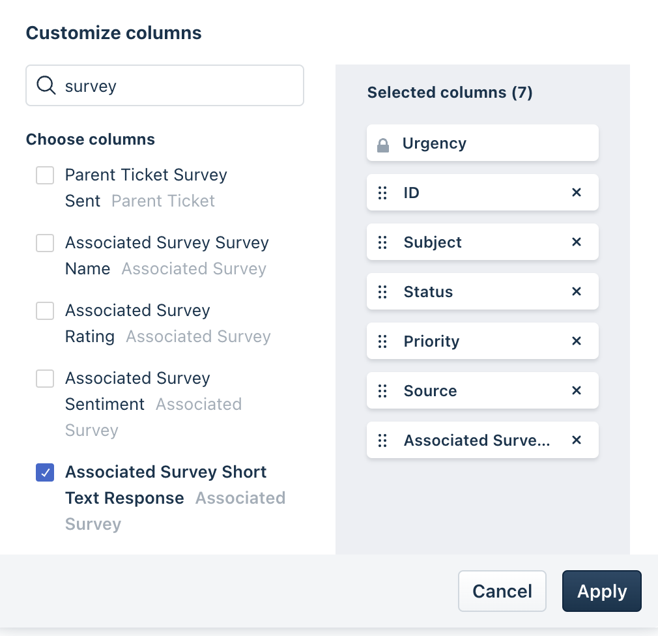658x636 pixels.
Task: Remove the Subject column
Action: click(576, 242)
